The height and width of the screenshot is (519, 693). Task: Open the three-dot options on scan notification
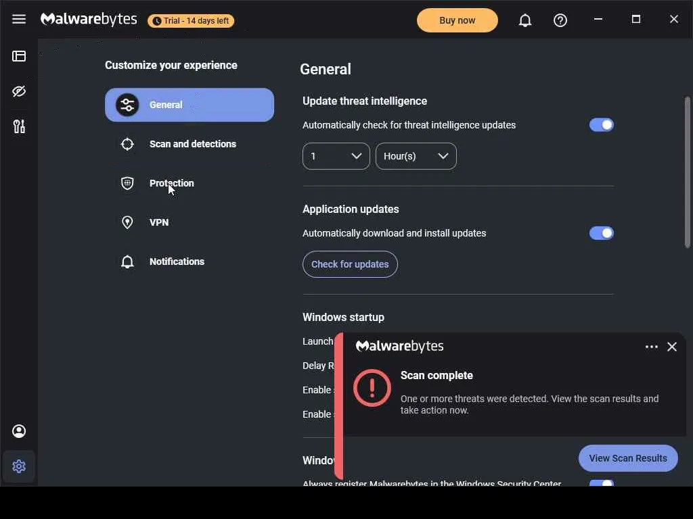point(652,347)
